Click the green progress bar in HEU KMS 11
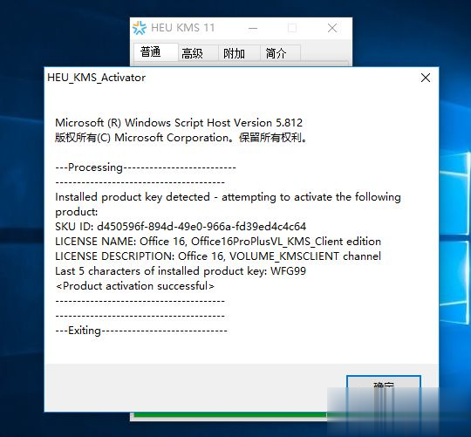 point(229,415)
